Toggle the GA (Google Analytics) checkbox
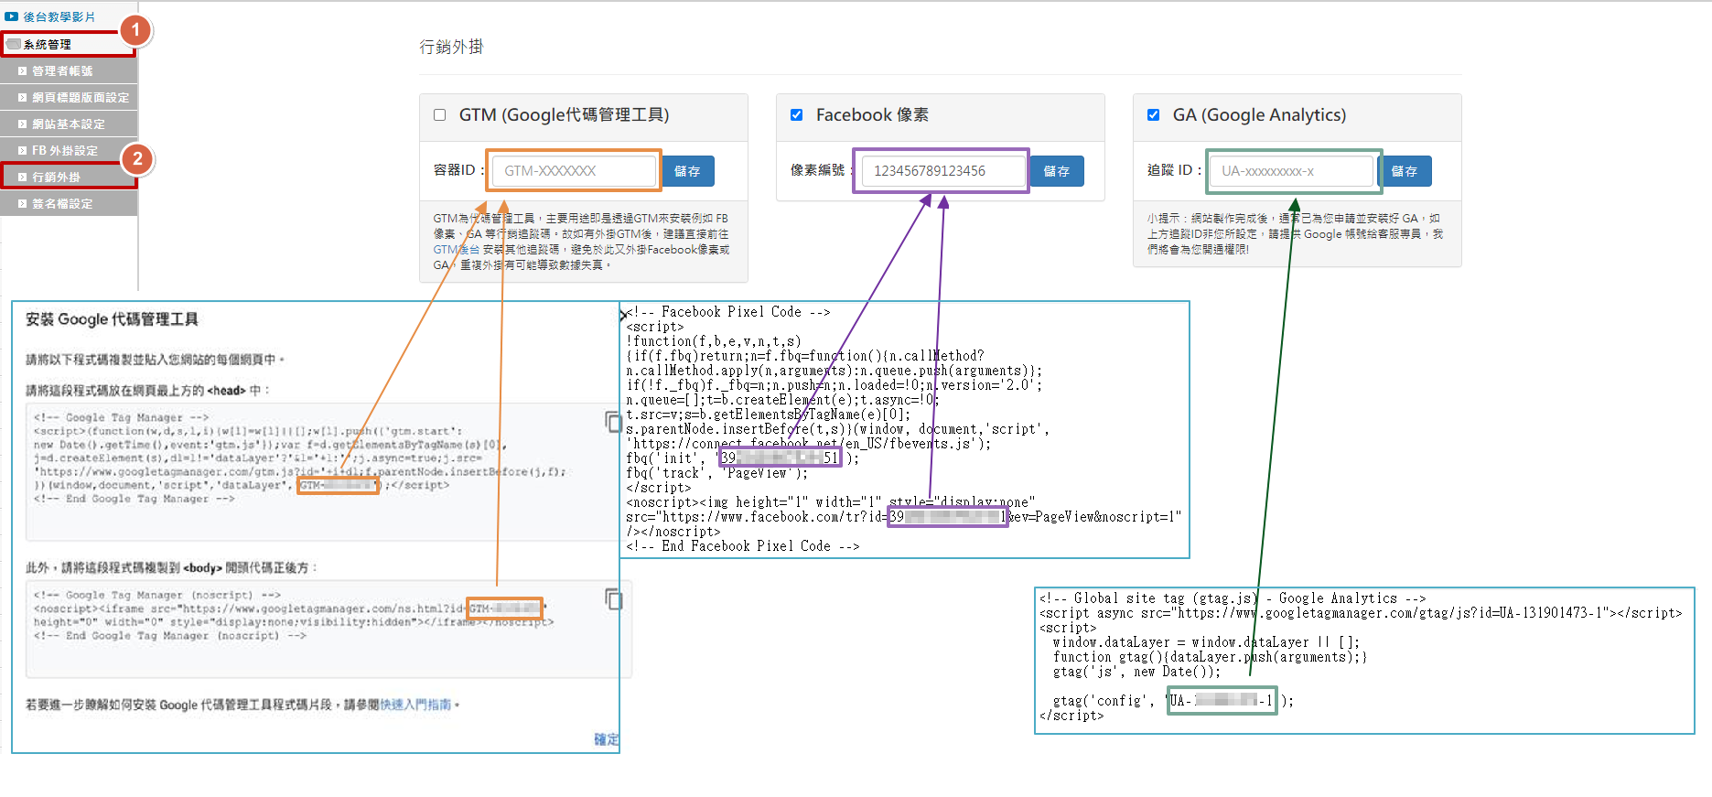 [1153, 115]
